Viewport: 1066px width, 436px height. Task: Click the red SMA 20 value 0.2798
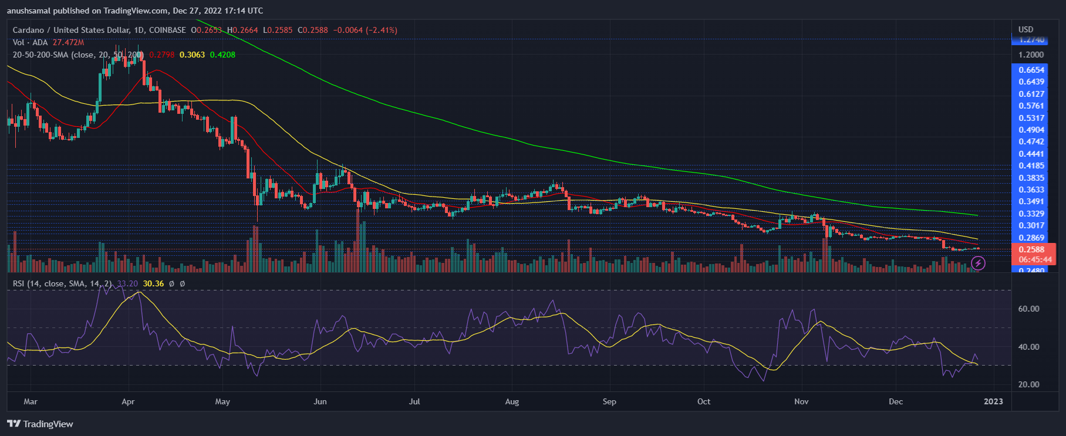pos(161,55)
